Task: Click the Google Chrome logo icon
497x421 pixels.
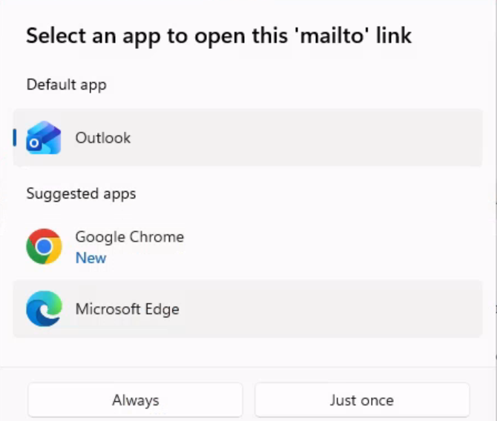Action: tap(44, 247)
